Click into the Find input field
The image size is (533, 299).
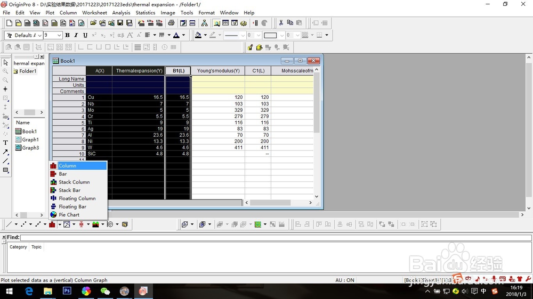point(276,237)
